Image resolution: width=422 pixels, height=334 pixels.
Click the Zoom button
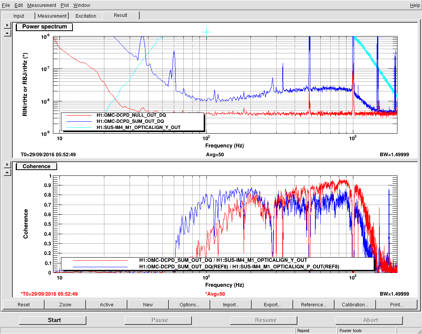click(65, 304)
